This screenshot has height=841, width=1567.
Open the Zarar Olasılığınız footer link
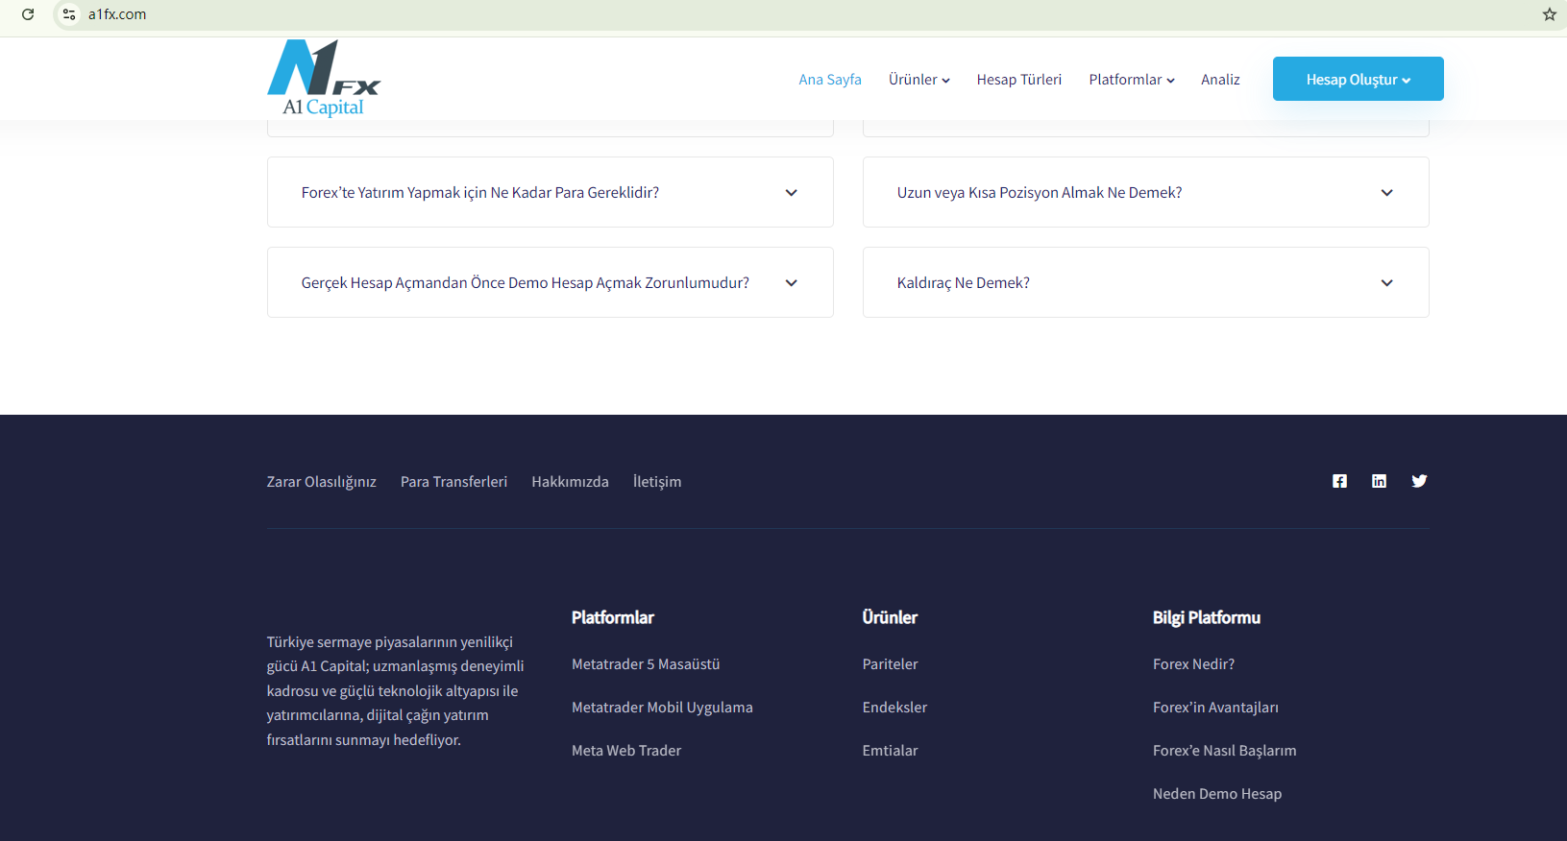pyautogui.click(x=321, y=482)
